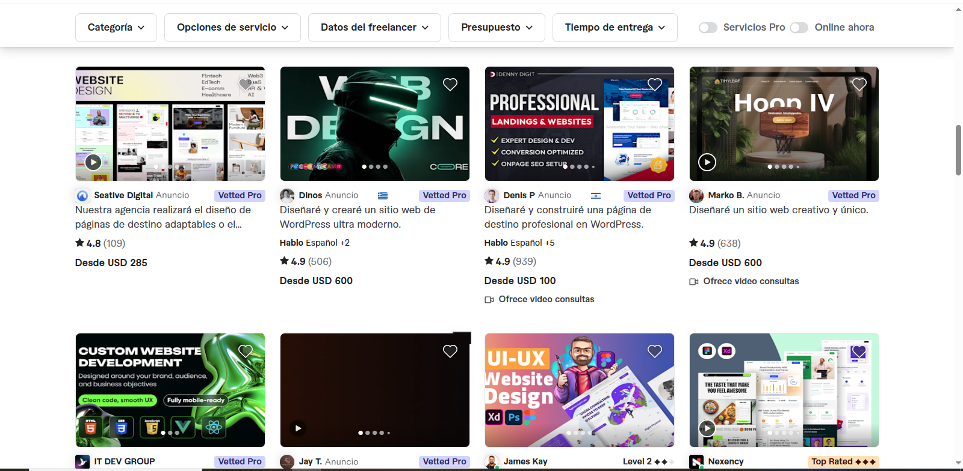This screenshot has height=471, width=963.
Task: Open the Professional Landings & Websites thumbnail
Action: coord(580,124)
